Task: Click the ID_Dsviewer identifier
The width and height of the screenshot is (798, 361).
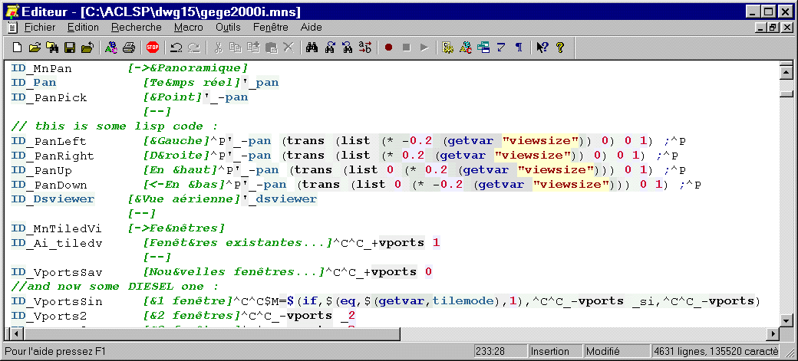Action: click(x=52, y=199)
